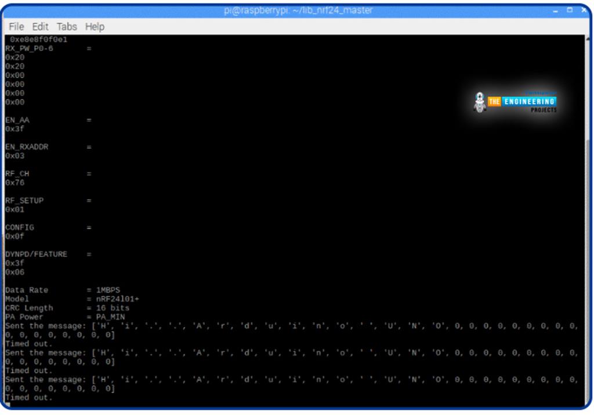Click the last 'Timed out.' line

click(29, 398)
